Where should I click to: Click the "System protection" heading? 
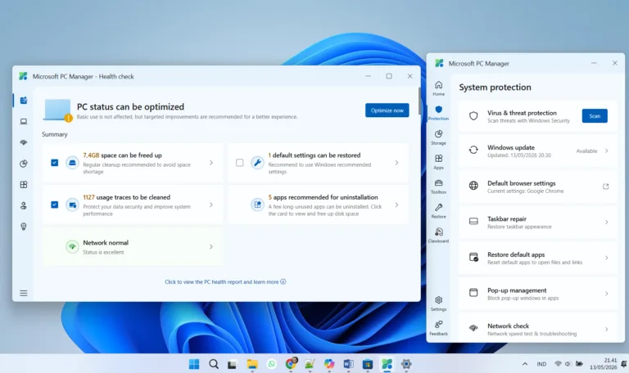495,88
